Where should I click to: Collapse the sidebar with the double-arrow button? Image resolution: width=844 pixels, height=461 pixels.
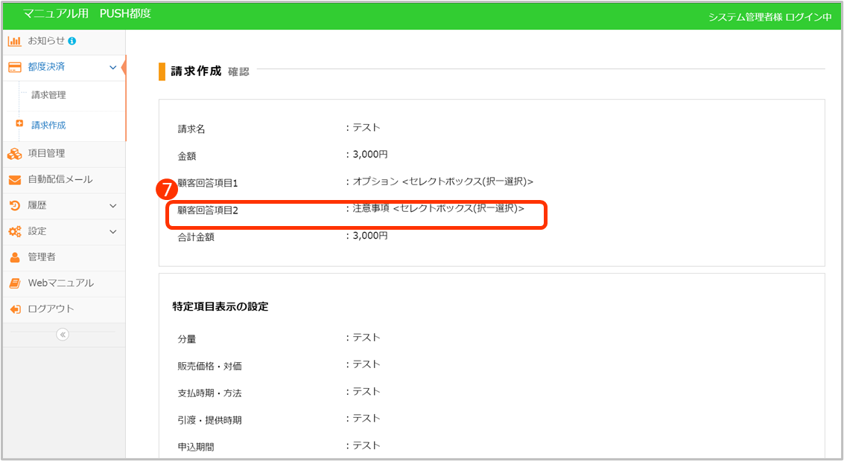click(63, 335)
